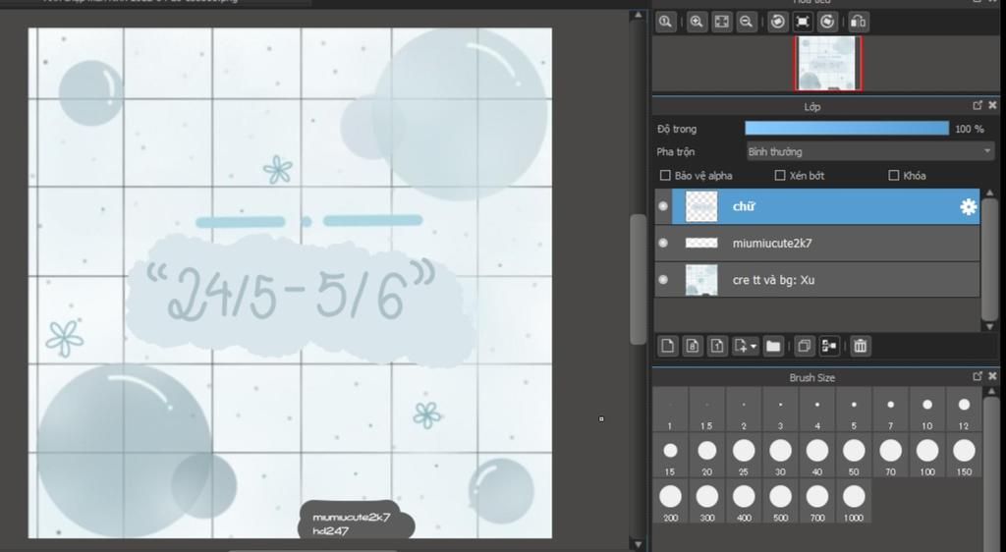1006x552 pixels.
Task: Enable the Xén bớt clipping checkbox
Action: click(x=780, y=175)
